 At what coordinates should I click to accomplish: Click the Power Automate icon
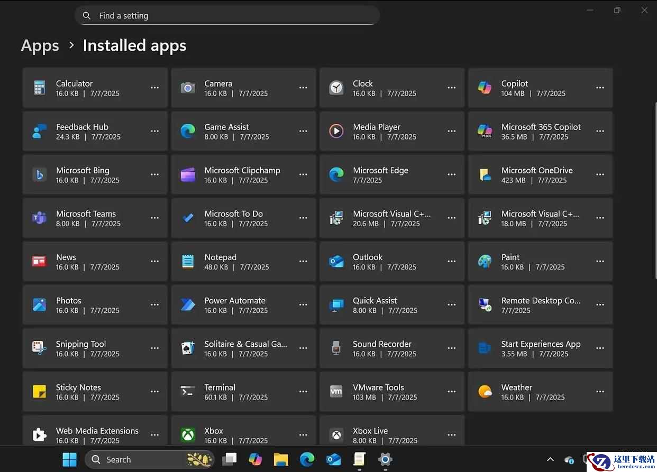[x=188, y=304]
